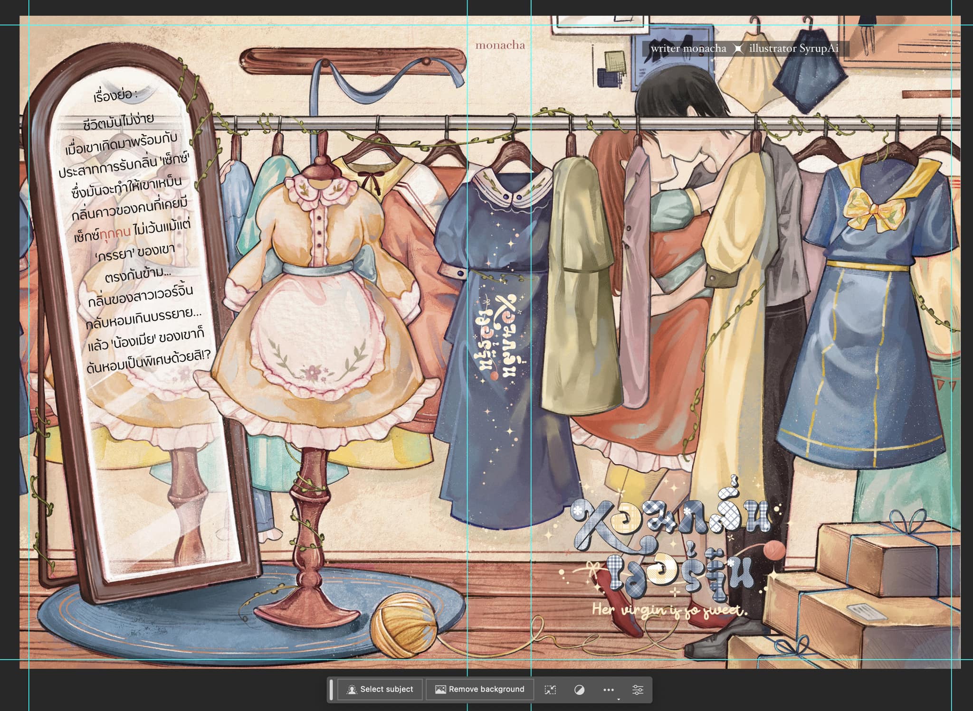
Task: Click the adjustment layer half-circle icon
Action: [579, 690]
